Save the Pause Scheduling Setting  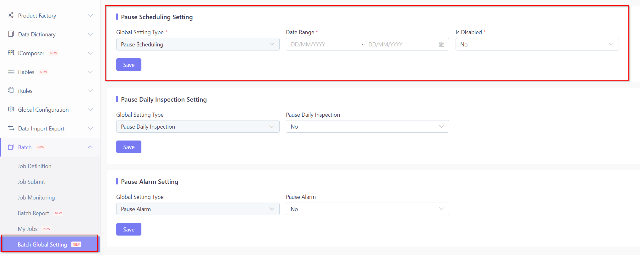pos(129,65)
